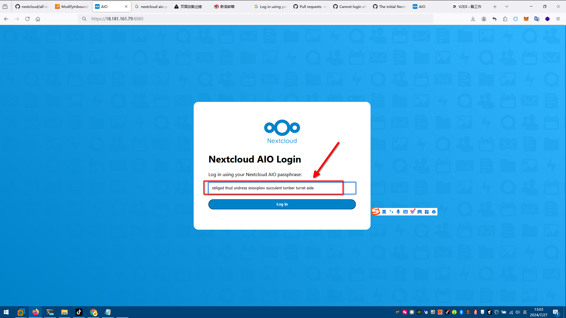Expand the list all tabs chevron
The width and height of the screenshot is (566, 318).
click(x=506, y=6)
